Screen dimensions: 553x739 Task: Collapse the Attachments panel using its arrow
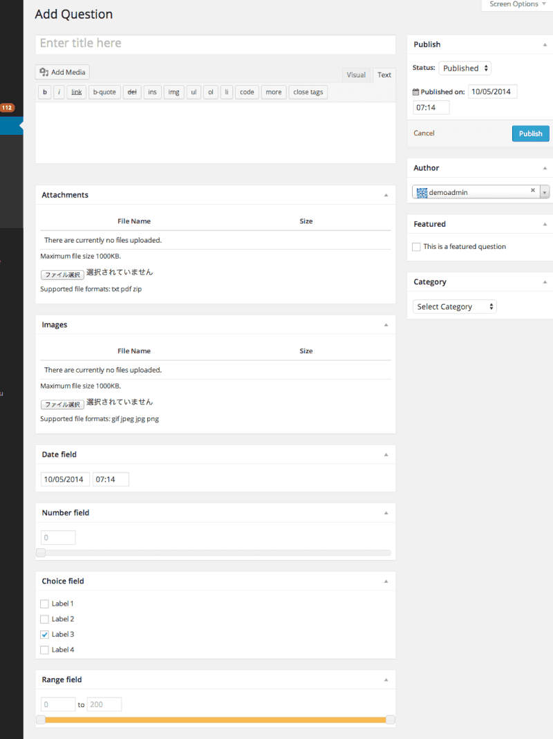386,195
